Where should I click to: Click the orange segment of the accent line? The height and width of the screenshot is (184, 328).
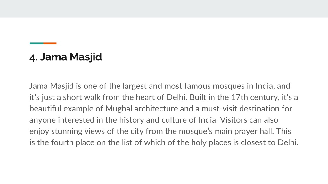pos(50,43)
